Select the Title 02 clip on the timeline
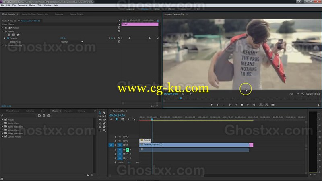Screen dimensions: 322x181 pos(145,140)
